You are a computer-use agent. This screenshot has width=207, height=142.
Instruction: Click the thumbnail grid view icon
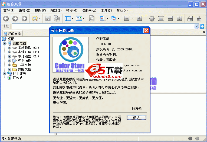(79, 18)
